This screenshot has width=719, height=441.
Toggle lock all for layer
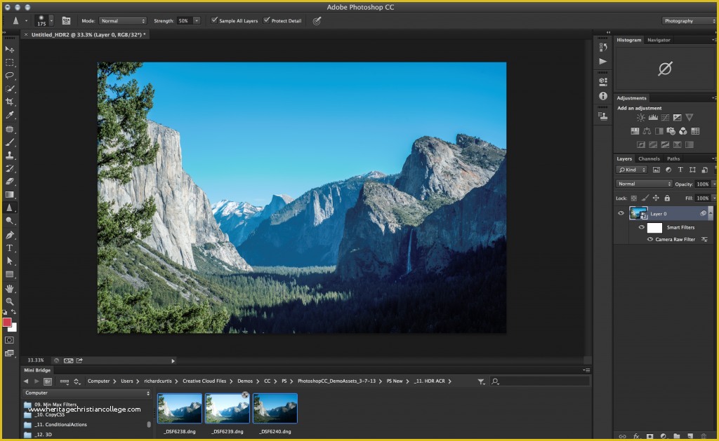click(x=667, y=198)
